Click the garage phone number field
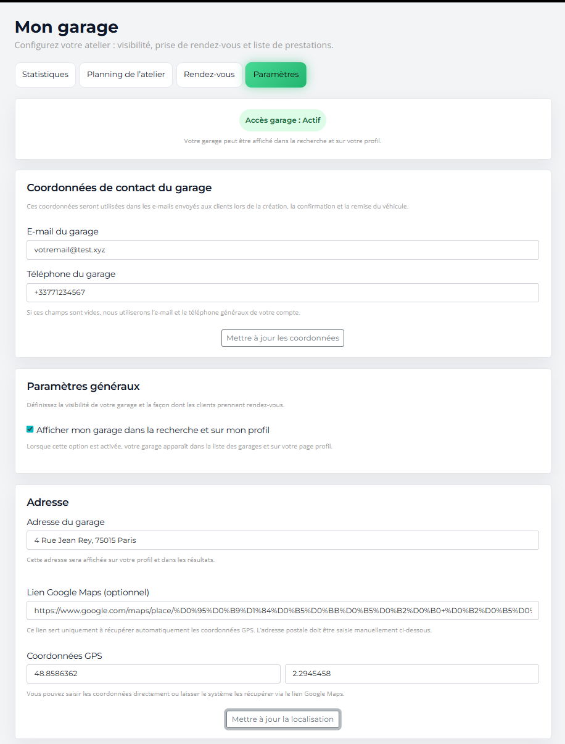 coord(282,292)
